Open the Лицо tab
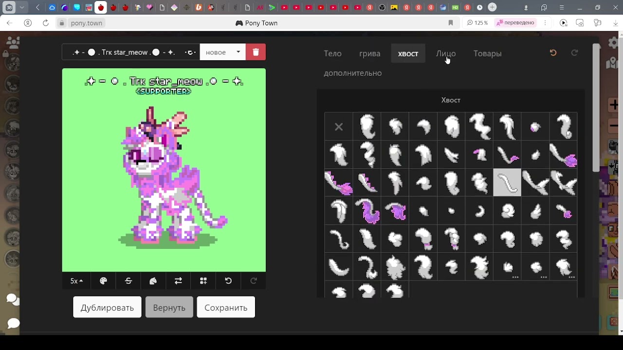Viewport: 623px width, 350px height. (x=446, y=53)
